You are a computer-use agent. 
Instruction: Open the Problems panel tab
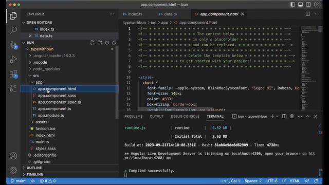point(134,116)
